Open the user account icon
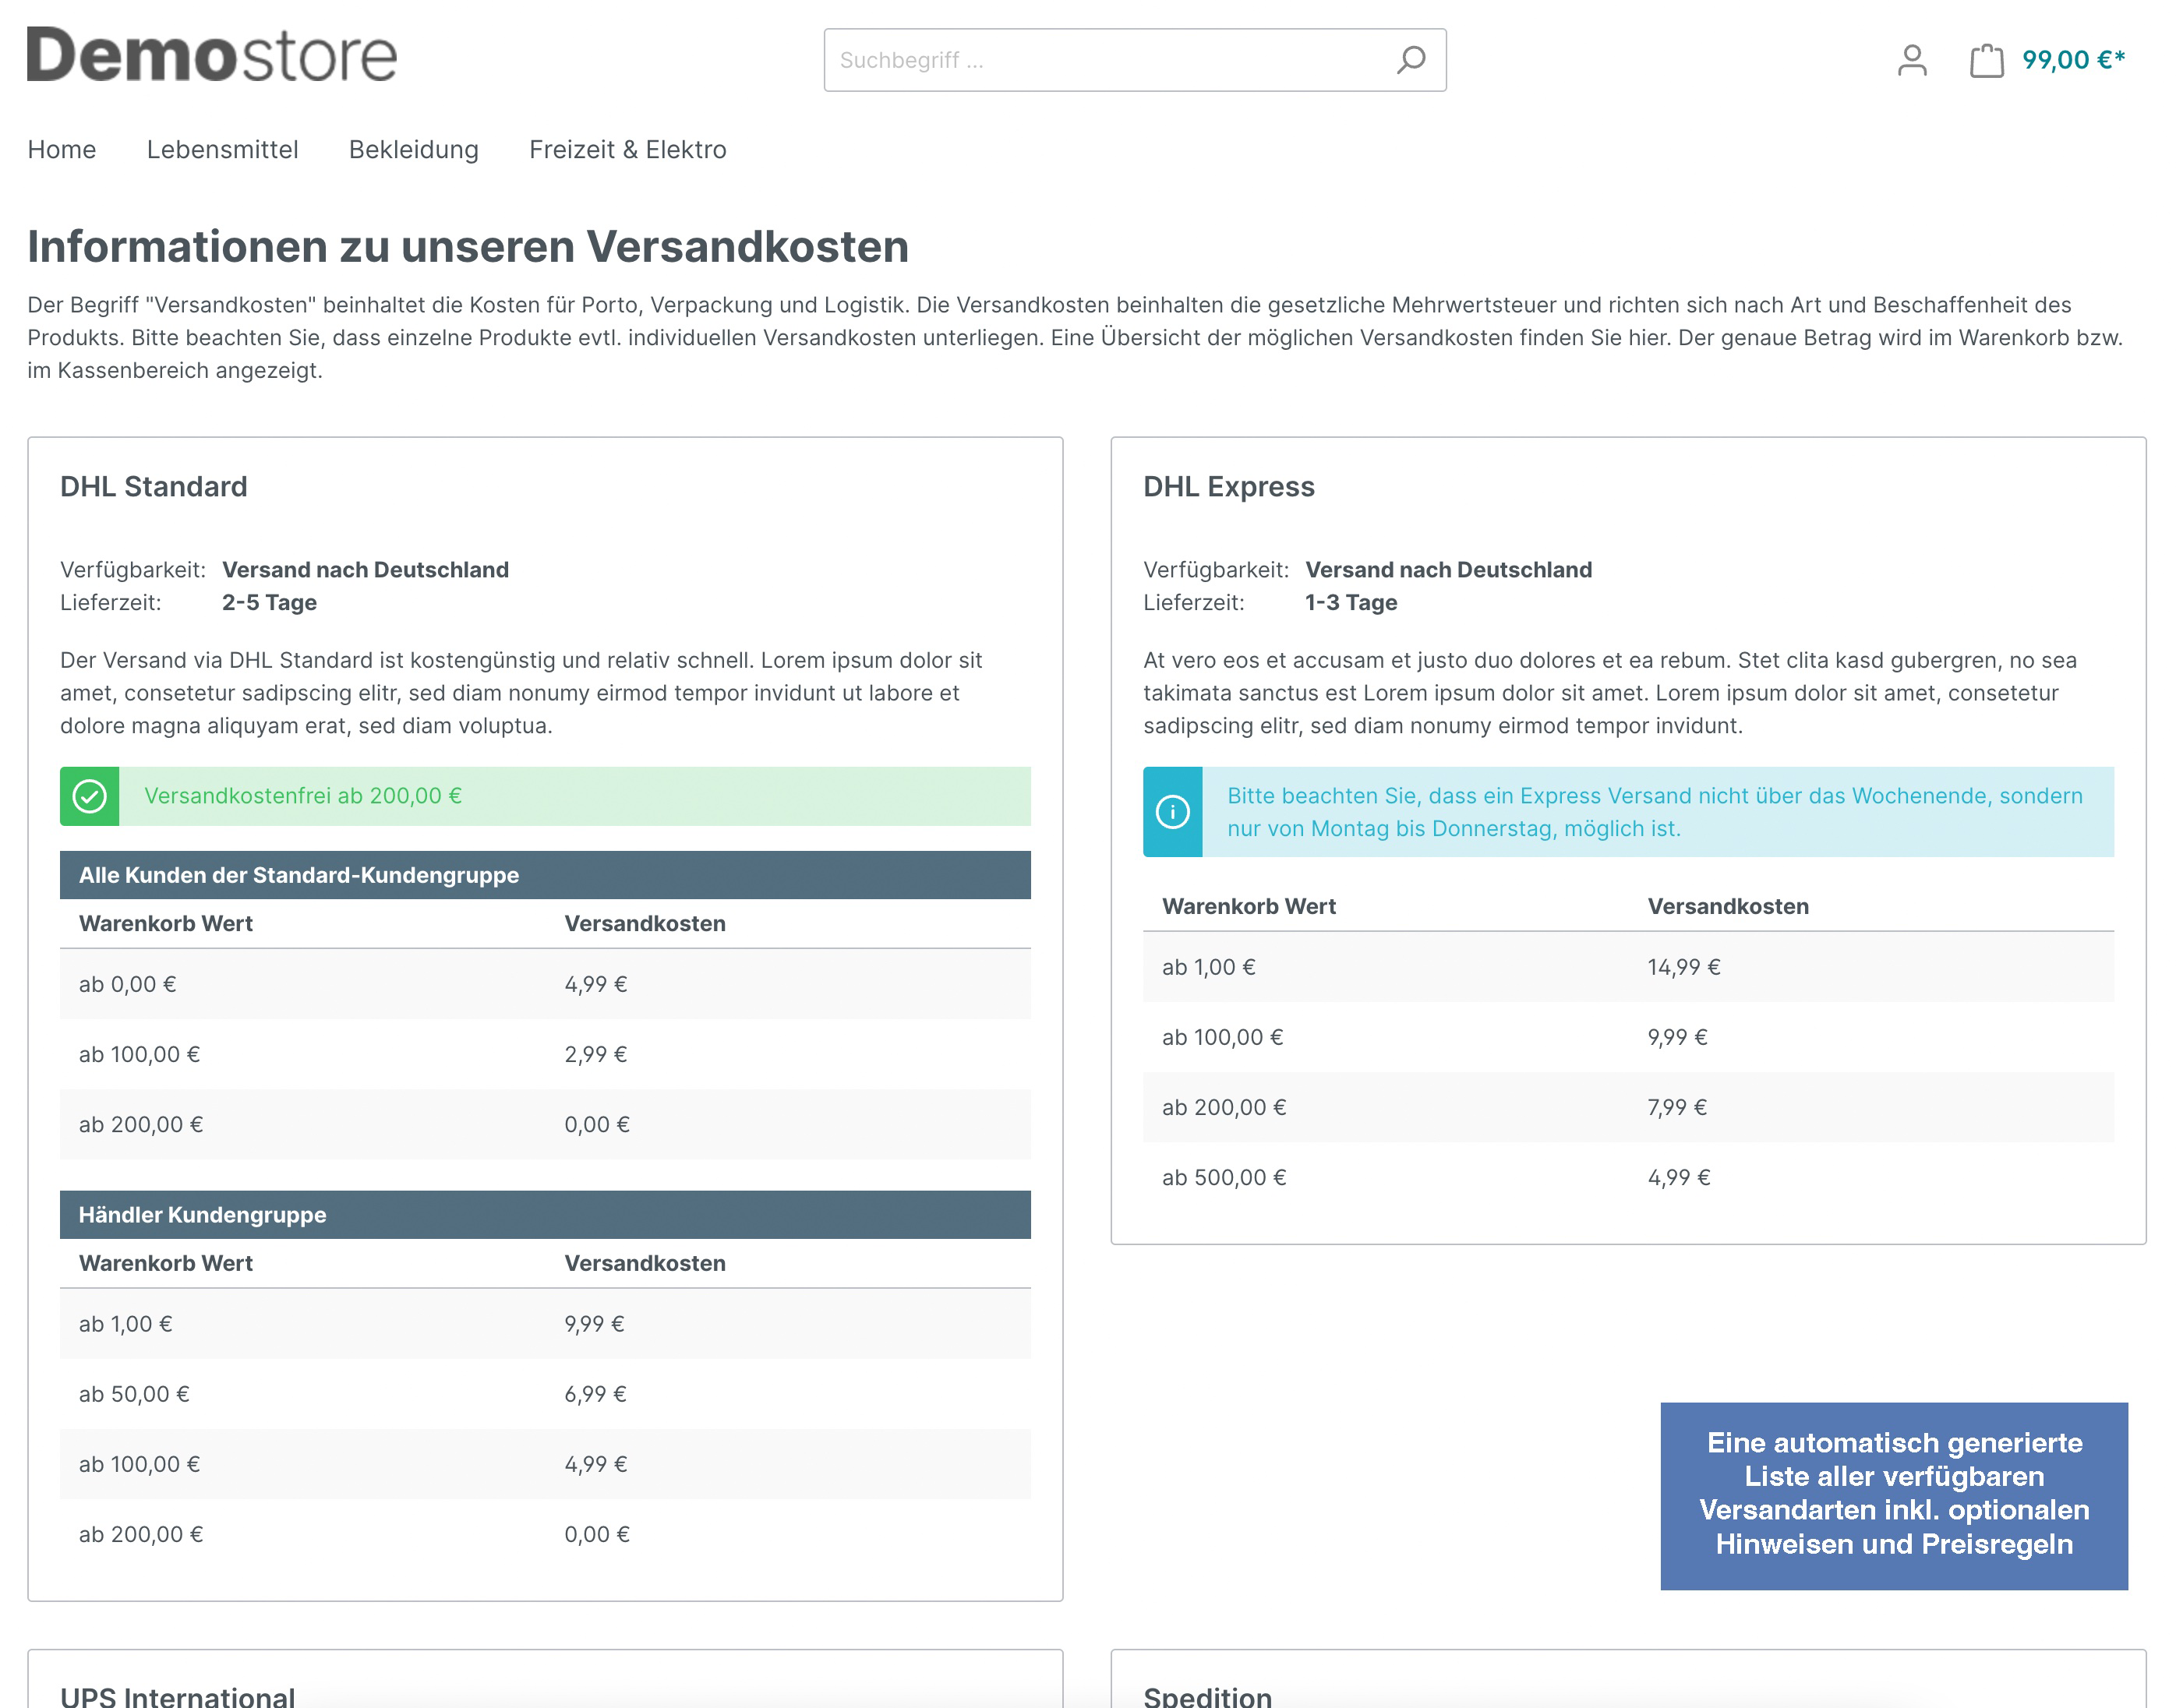The image size is (2176, 1708). click(x=1911, y=60)
